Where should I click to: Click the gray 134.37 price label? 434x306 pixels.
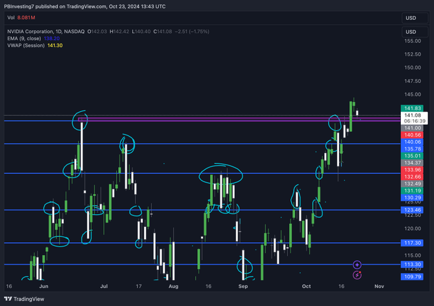click(412, 163)
